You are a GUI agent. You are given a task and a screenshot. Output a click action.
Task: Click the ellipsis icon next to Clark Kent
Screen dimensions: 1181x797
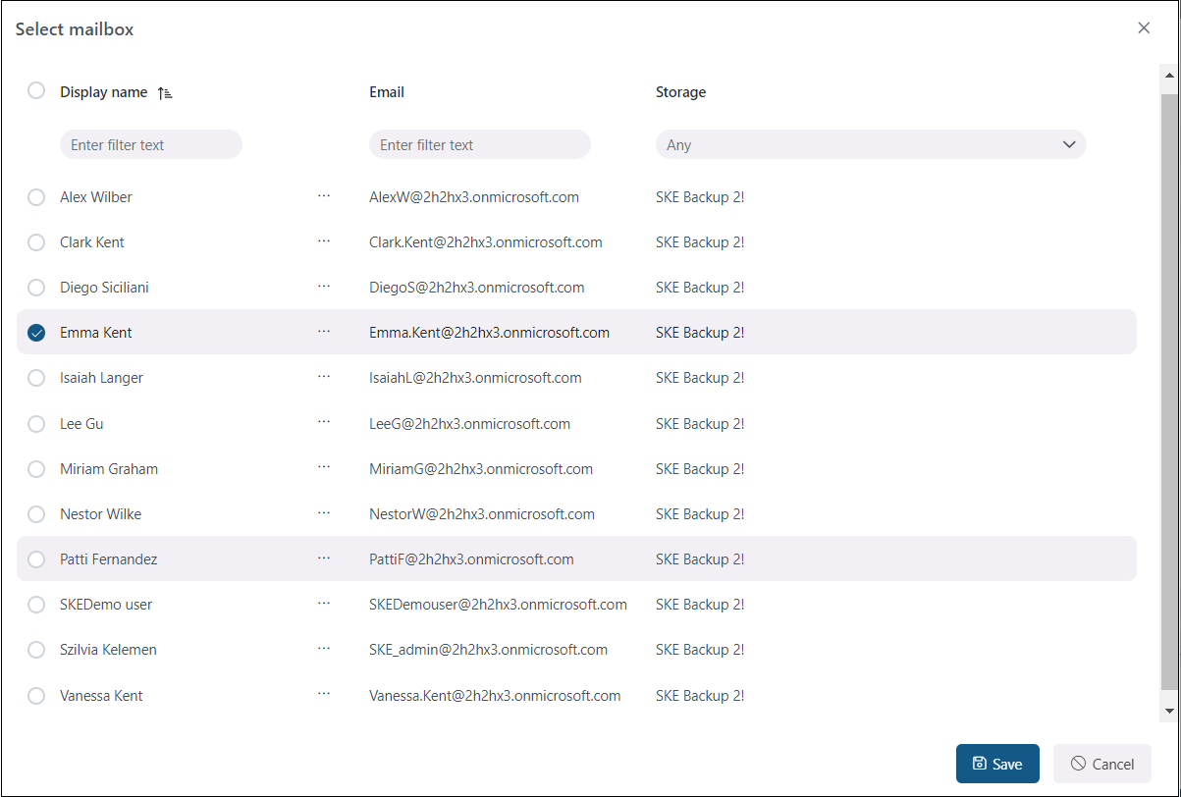coord(324,241)
